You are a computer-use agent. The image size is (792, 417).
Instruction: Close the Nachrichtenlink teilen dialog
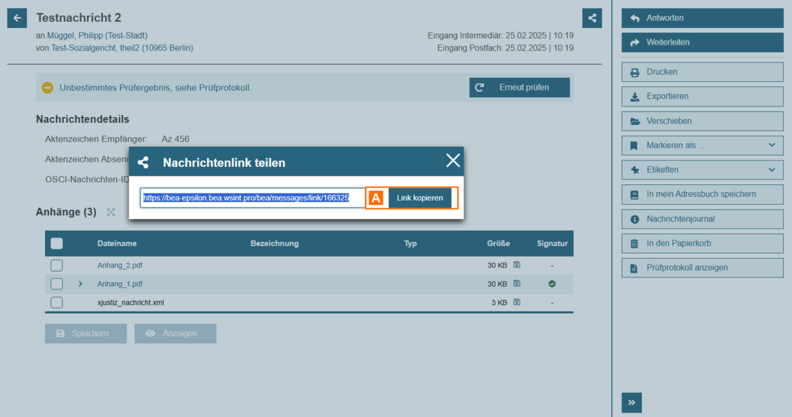coord(453,160)
